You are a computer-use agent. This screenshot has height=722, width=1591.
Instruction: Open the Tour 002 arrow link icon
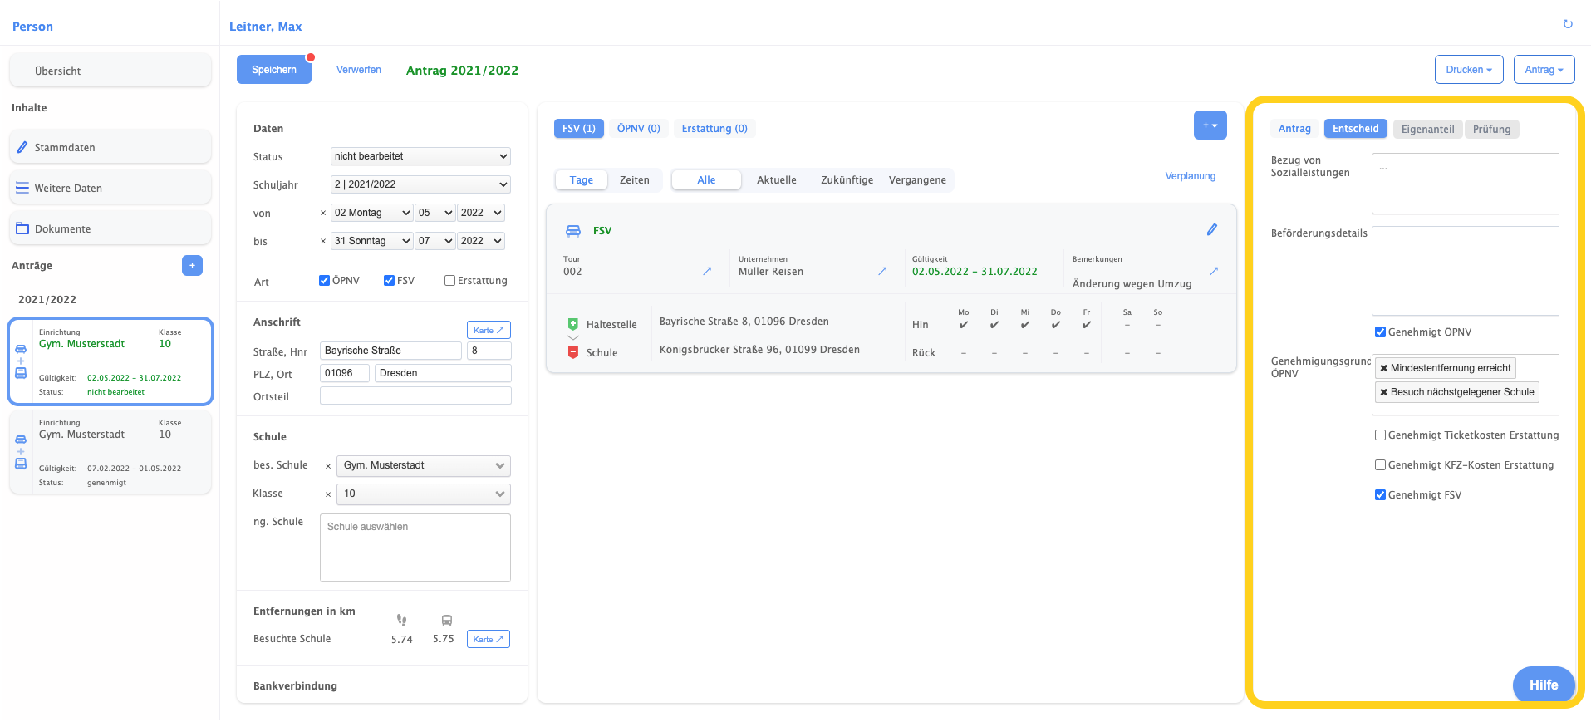[x=707, y=272]
